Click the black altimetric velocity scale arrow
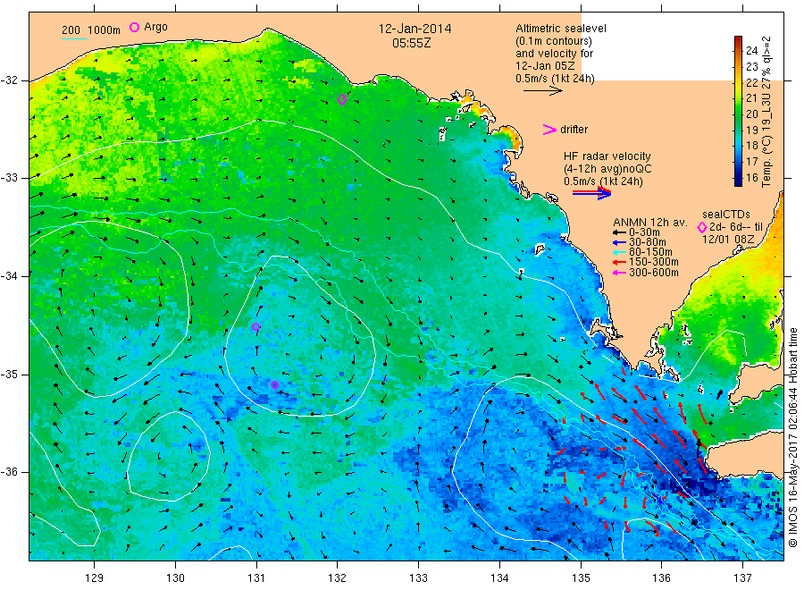The image size is (804, 590). [x=542, y=91]
